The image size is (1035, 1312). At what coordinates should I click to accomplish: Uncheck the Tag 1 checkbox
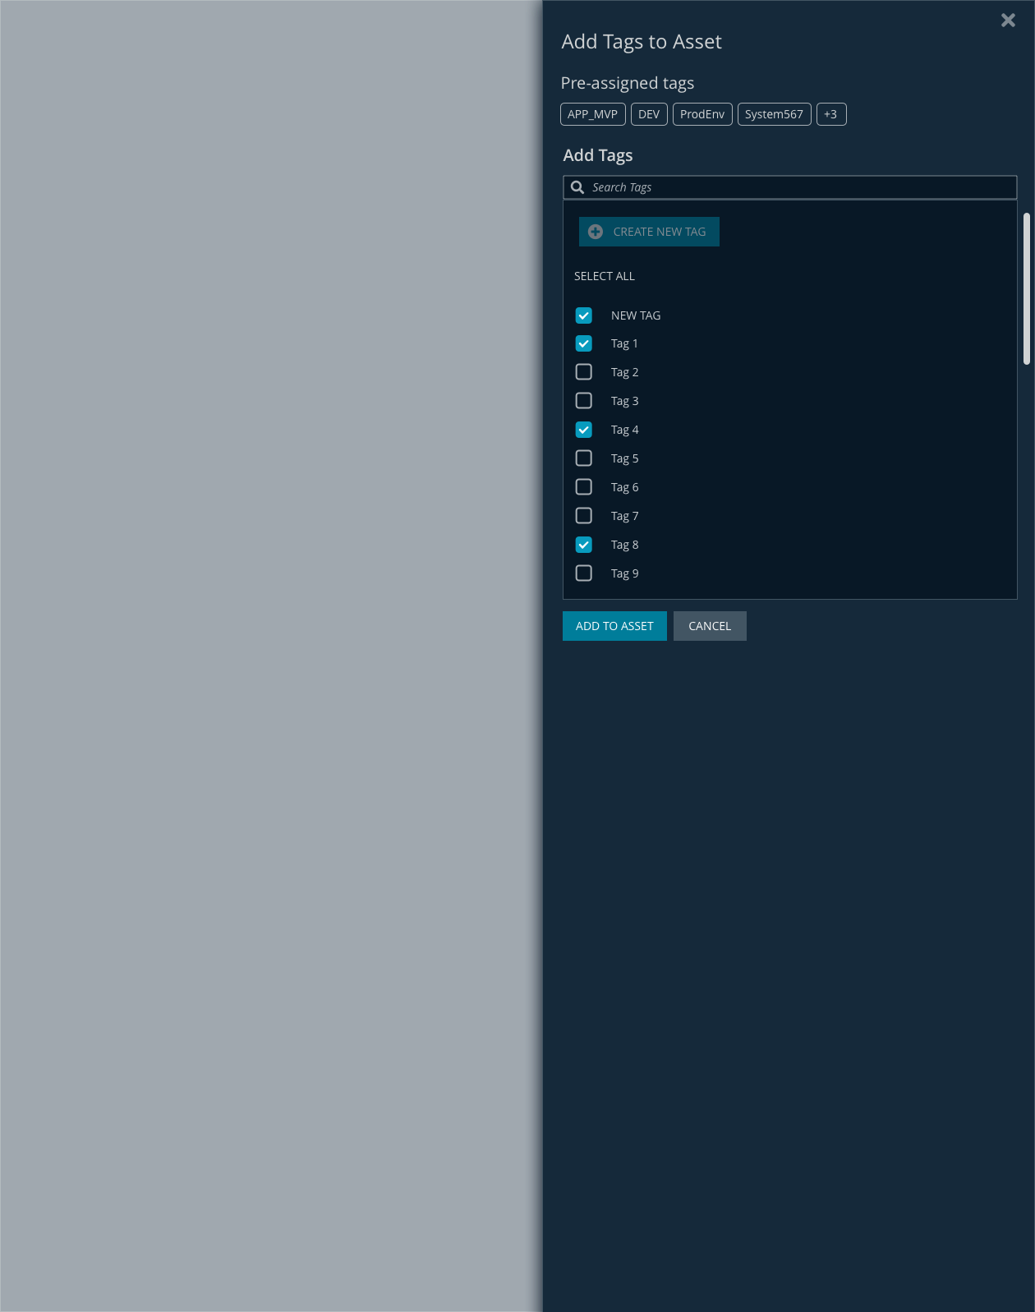(x=584, y=343)
